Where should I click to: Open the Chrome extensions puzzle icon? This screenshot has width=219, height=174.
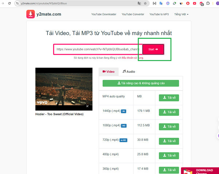208,3
